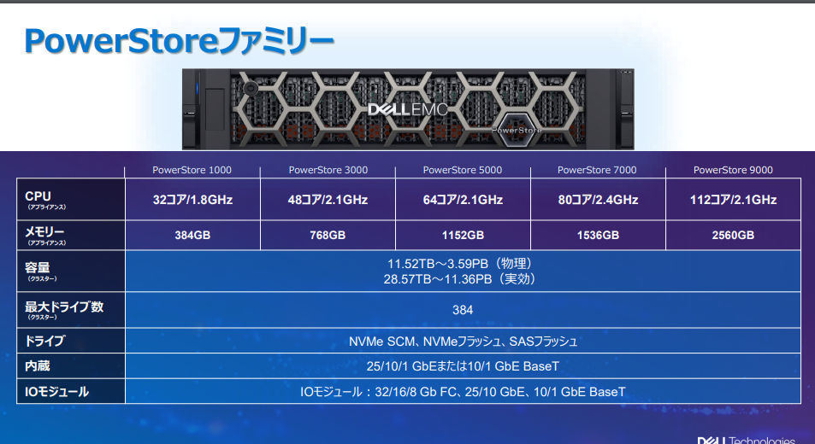The height and width of the screenshot is (444, 815).
Task: Select the PowerStore 7000 column header
Action: click(597, 170)
